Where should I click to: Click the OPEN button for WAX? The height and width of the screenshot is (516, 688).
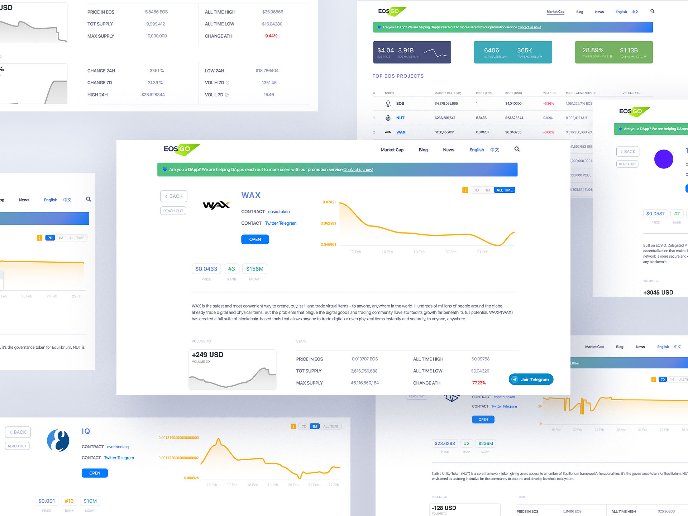coord(254,239)
